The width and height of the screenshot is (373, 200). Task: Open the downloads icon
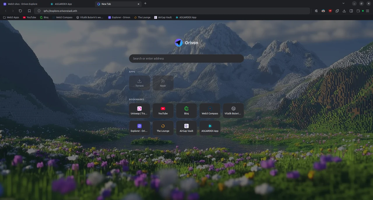[344, 11]
